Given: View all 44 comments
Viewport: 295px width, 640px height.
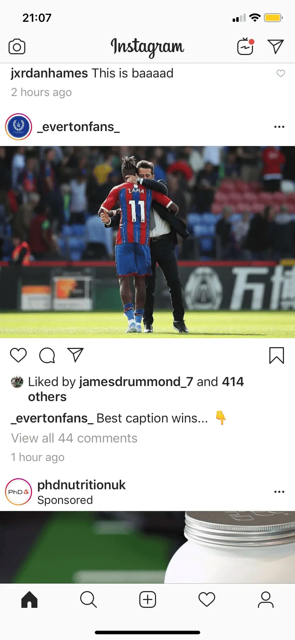Looking at the screenshot, I should 74,438.
